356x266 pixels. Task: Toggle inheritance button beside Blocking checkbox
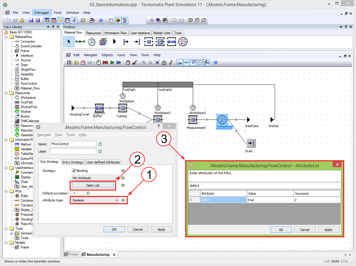coord(123,171)
